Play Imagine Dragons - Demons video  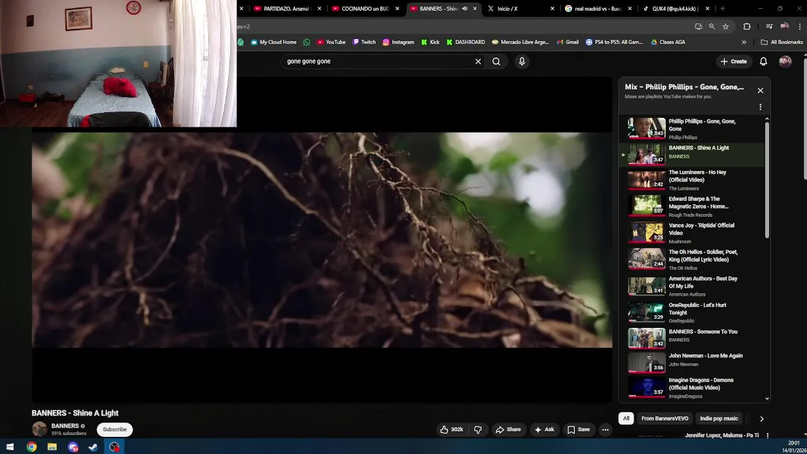692,387
